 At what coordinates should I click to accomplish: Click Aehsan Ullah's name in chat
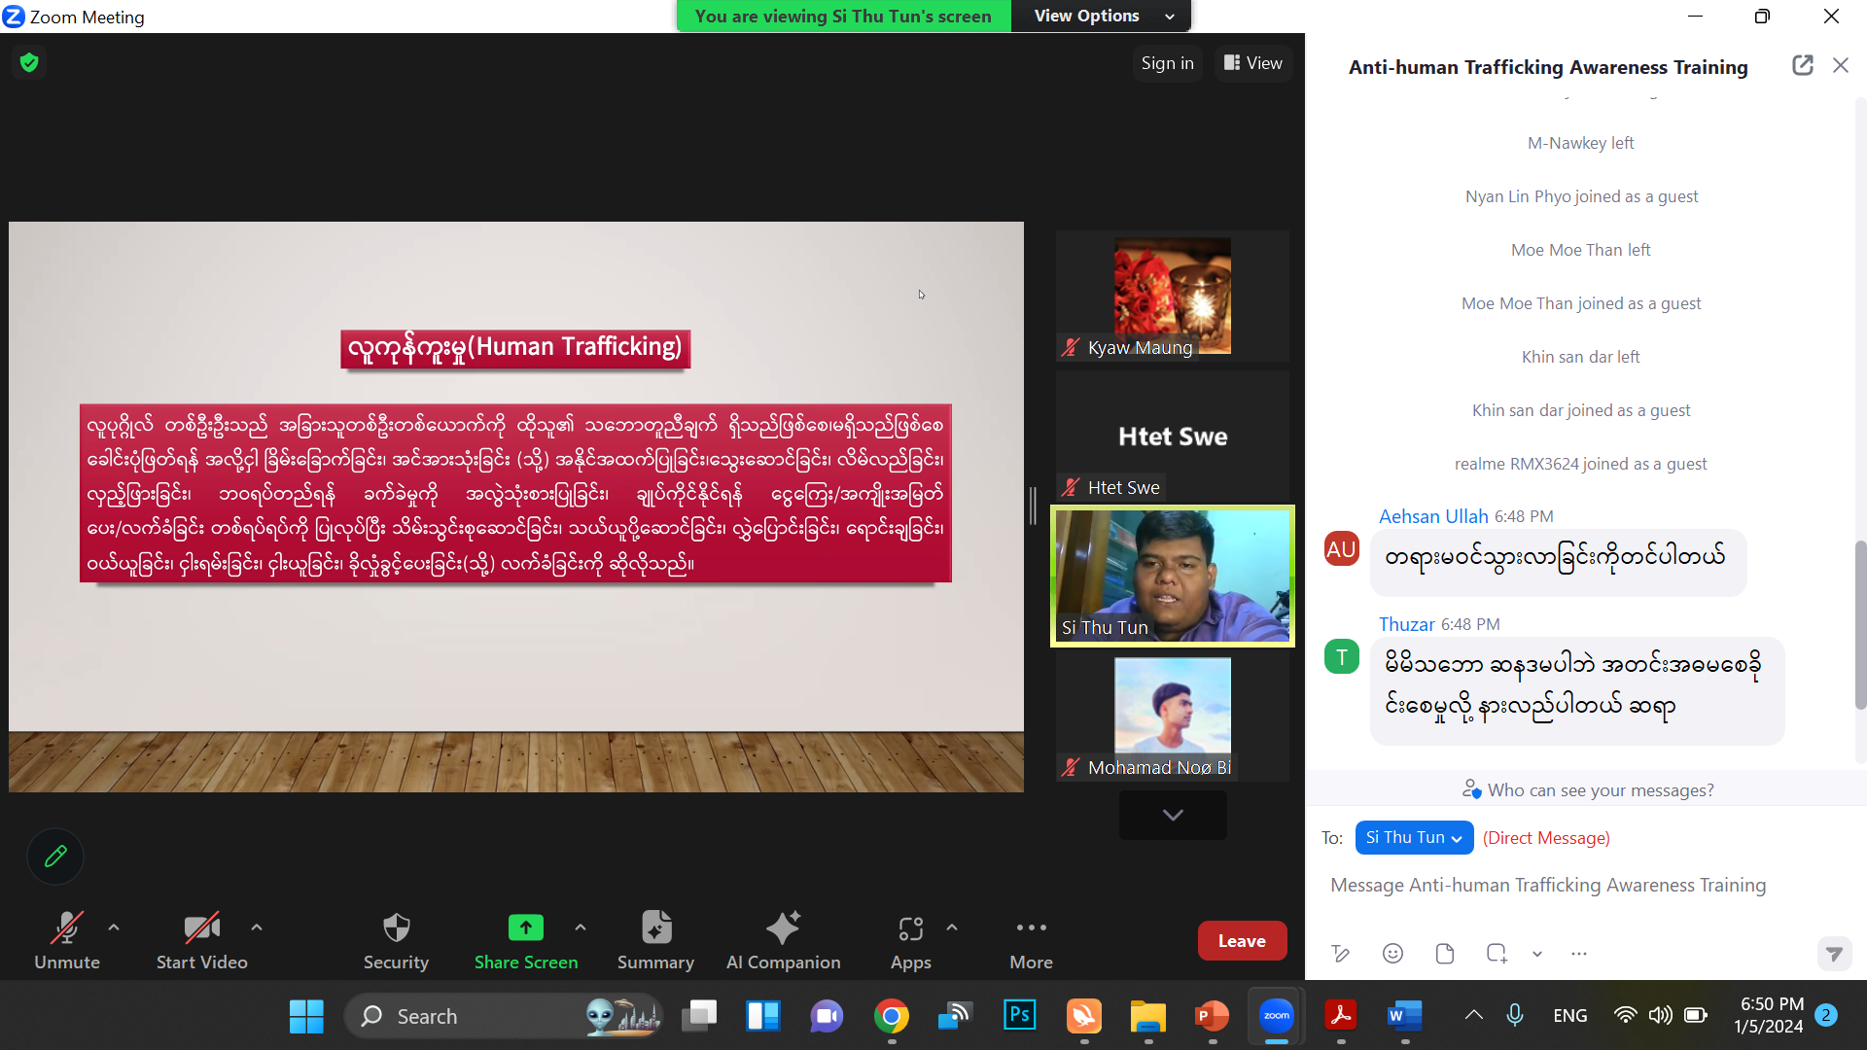point(1433,516)
